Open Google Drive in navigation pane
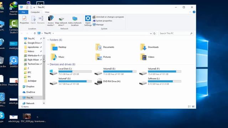 33,43
